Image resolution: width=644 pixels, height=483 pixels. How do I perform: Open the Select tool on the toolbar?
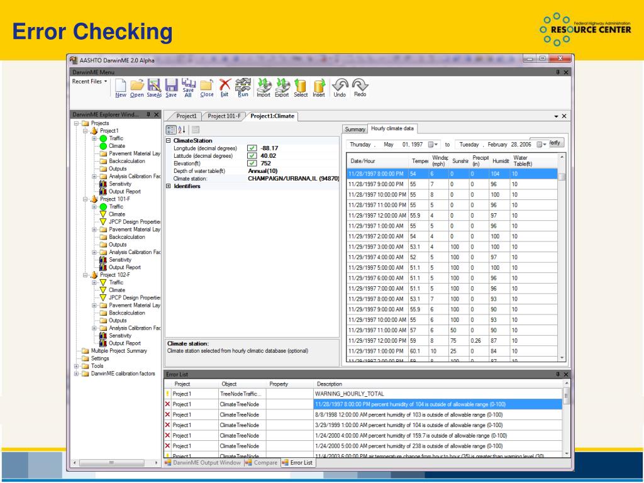[x=301, y=88]
